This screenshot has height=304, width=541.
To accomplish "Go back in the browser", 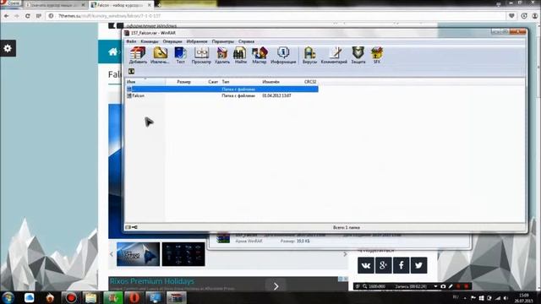I will tap(6, 16).
